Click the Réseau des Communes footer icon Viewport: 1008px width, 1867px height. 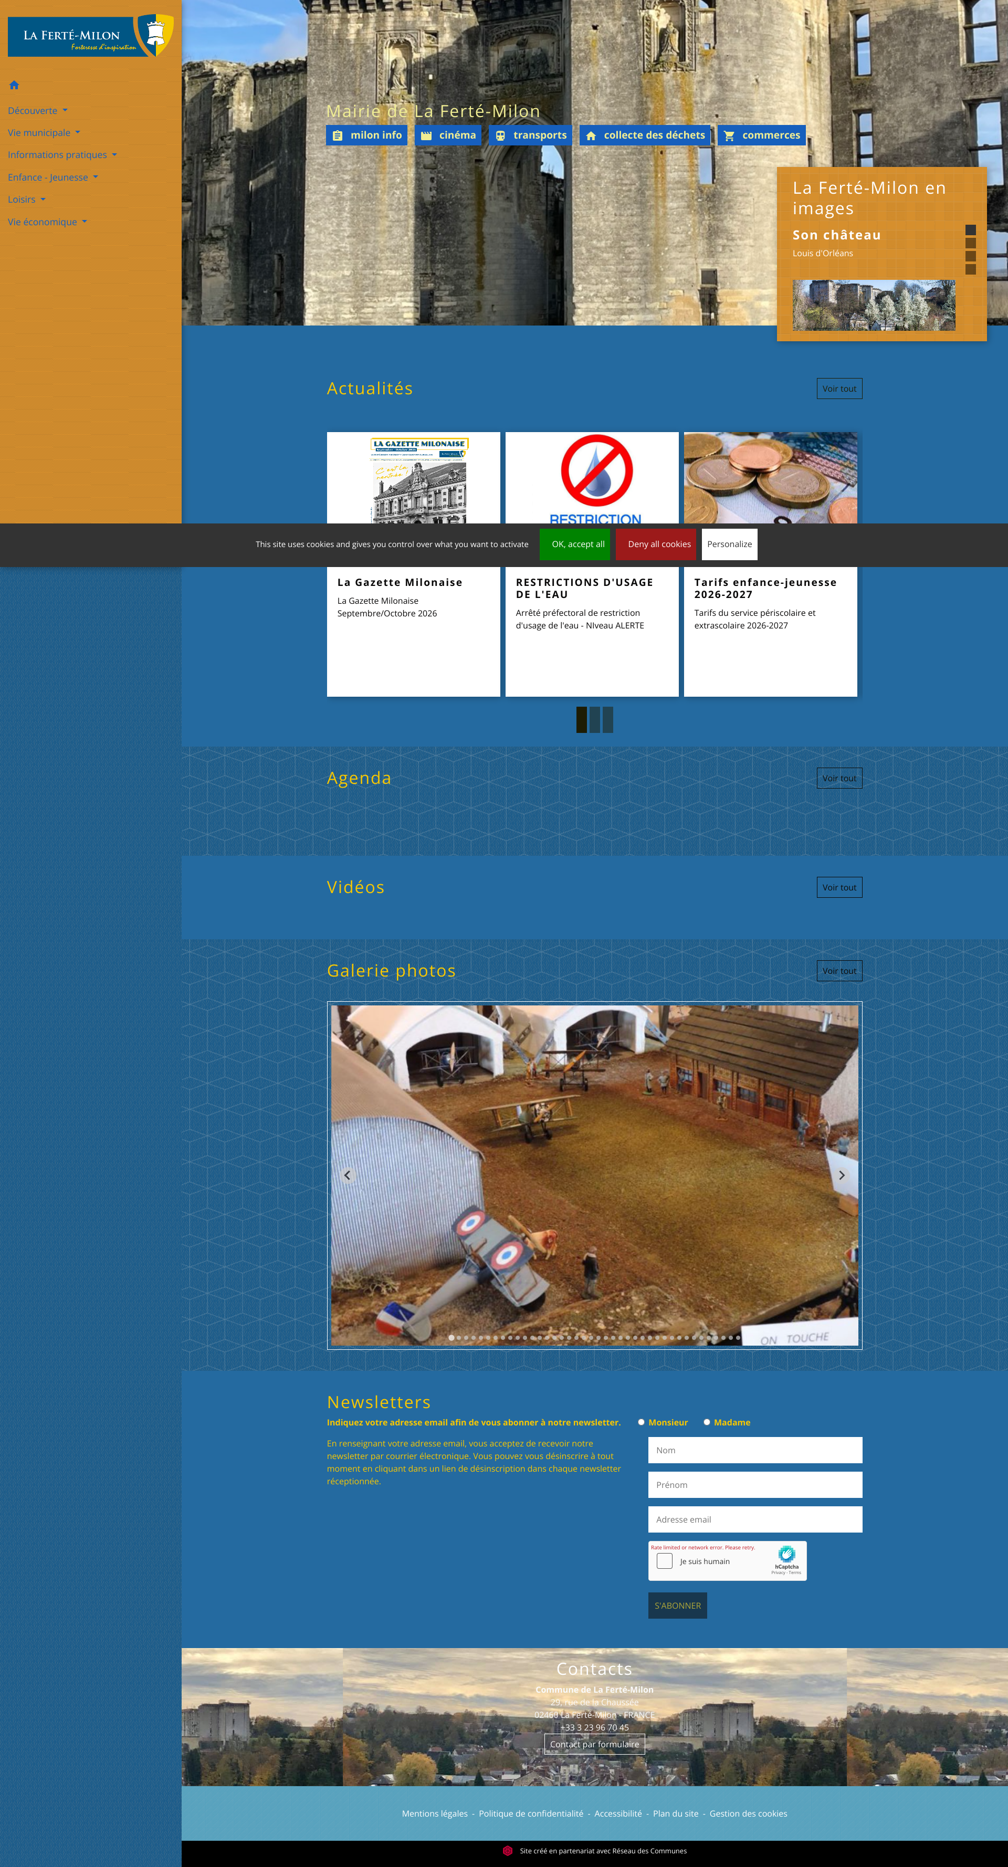coord(507,1850)
